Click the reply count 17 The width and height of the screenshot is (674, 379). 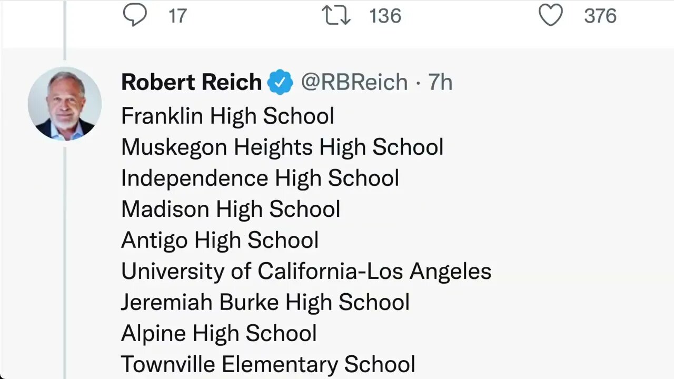pos(177,16)
